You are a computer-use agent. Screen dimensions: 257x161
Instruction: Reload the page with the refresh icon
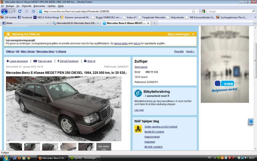coord(20,11)
